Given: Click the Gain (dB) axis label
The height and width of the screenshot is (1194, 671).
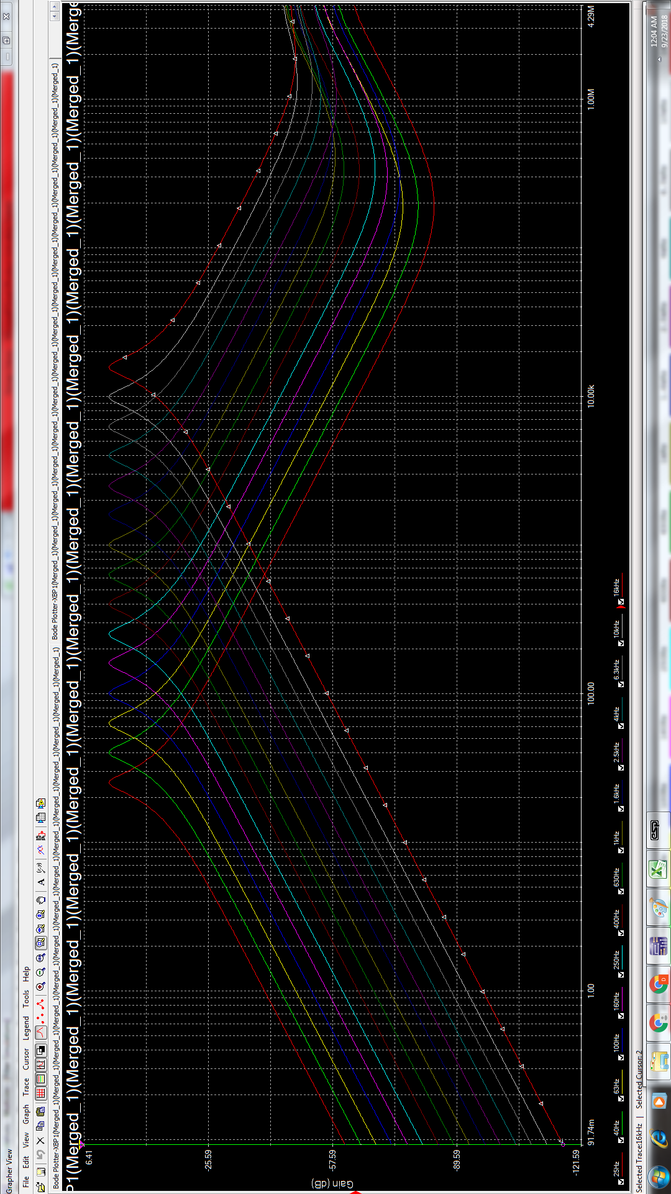Looking at the screenshot, I should point(332,1183).
